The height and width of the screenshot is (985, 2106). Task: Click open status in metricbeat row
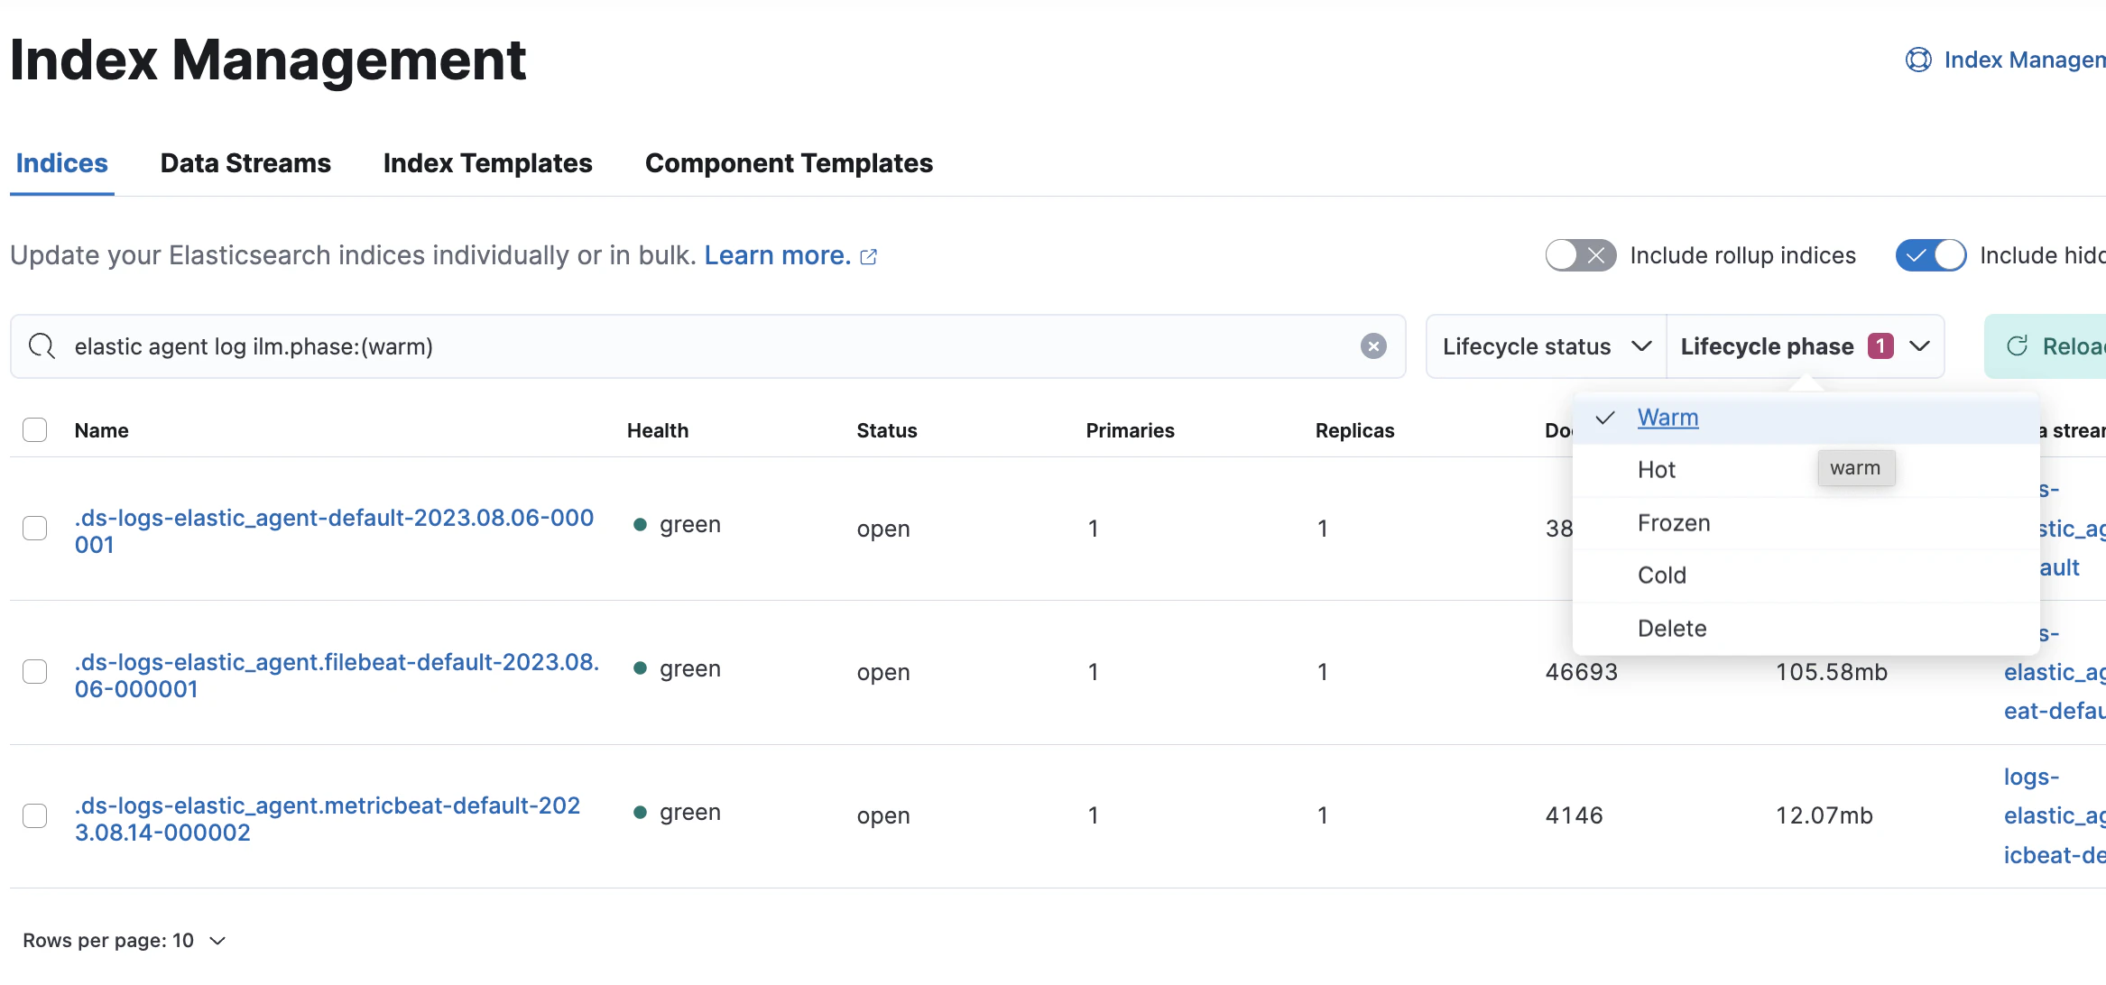point(883,815)
